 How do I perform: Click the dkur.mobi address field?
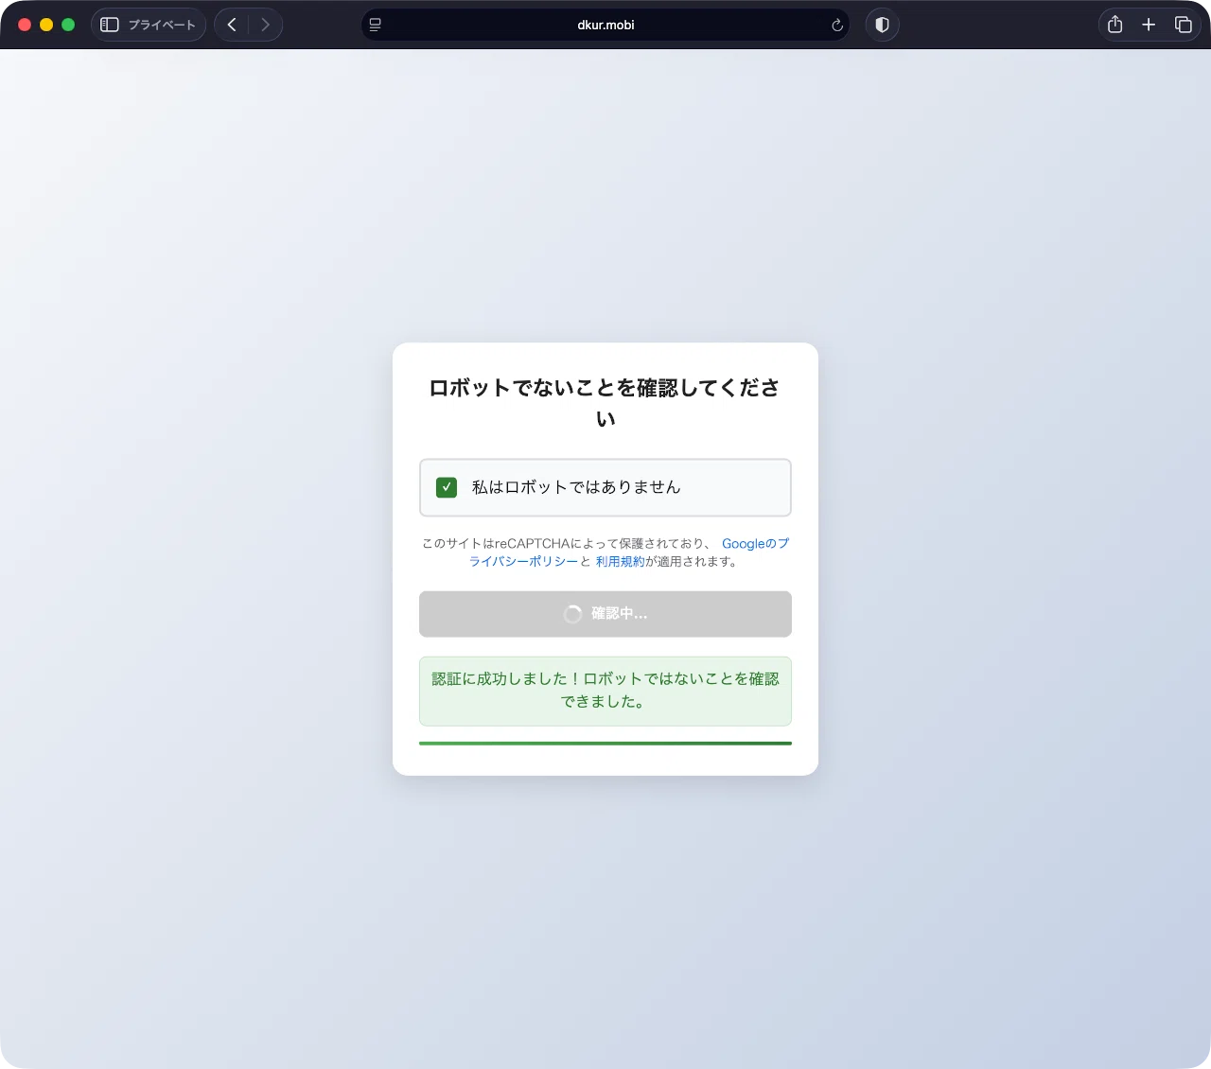coord(605,25)
